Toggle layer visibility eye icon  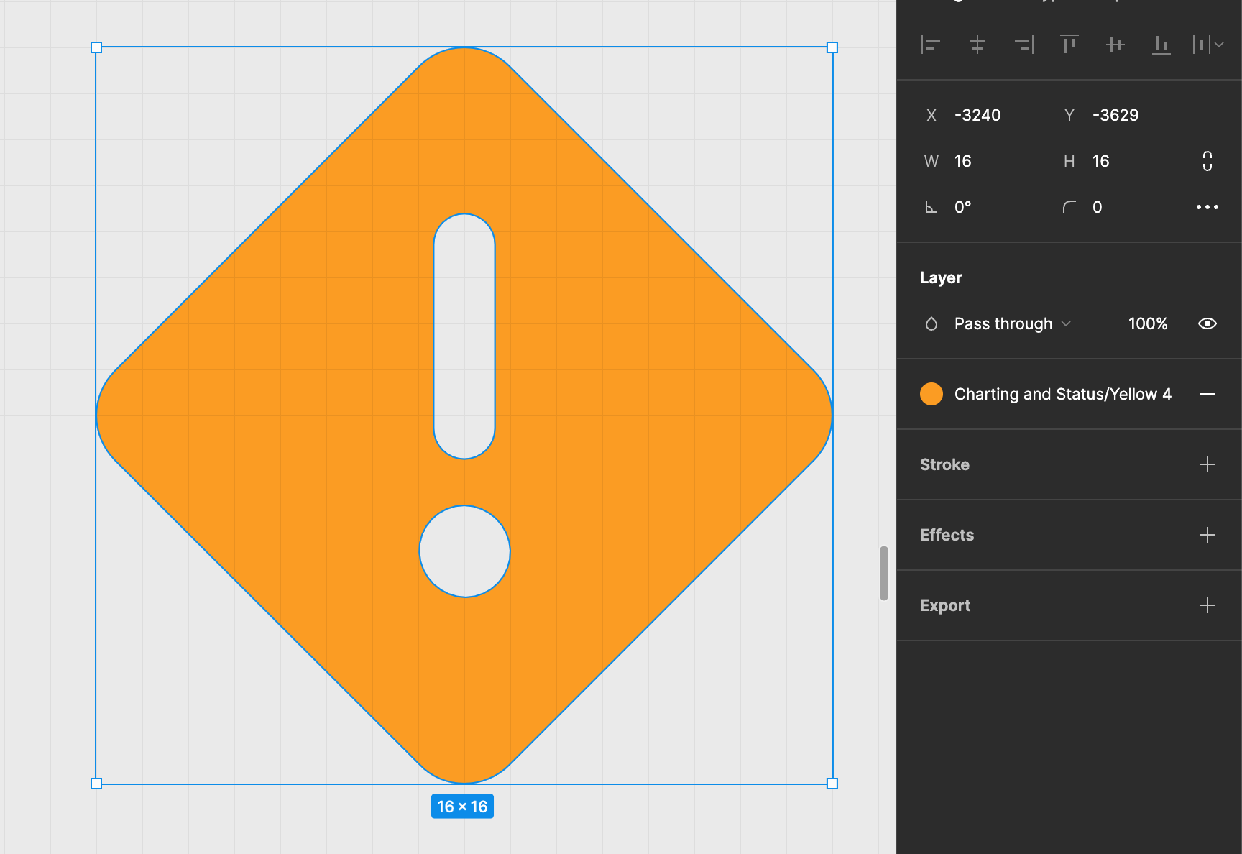point(1207,323)
